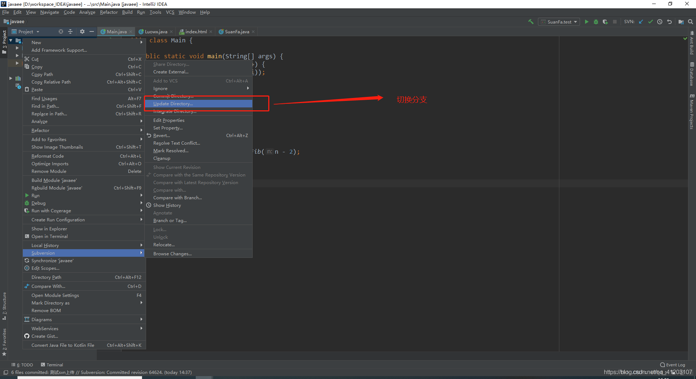
Task: Select Update Directory... in Subversion submenu
Action: pyautogui.click(x=198, y=103)
